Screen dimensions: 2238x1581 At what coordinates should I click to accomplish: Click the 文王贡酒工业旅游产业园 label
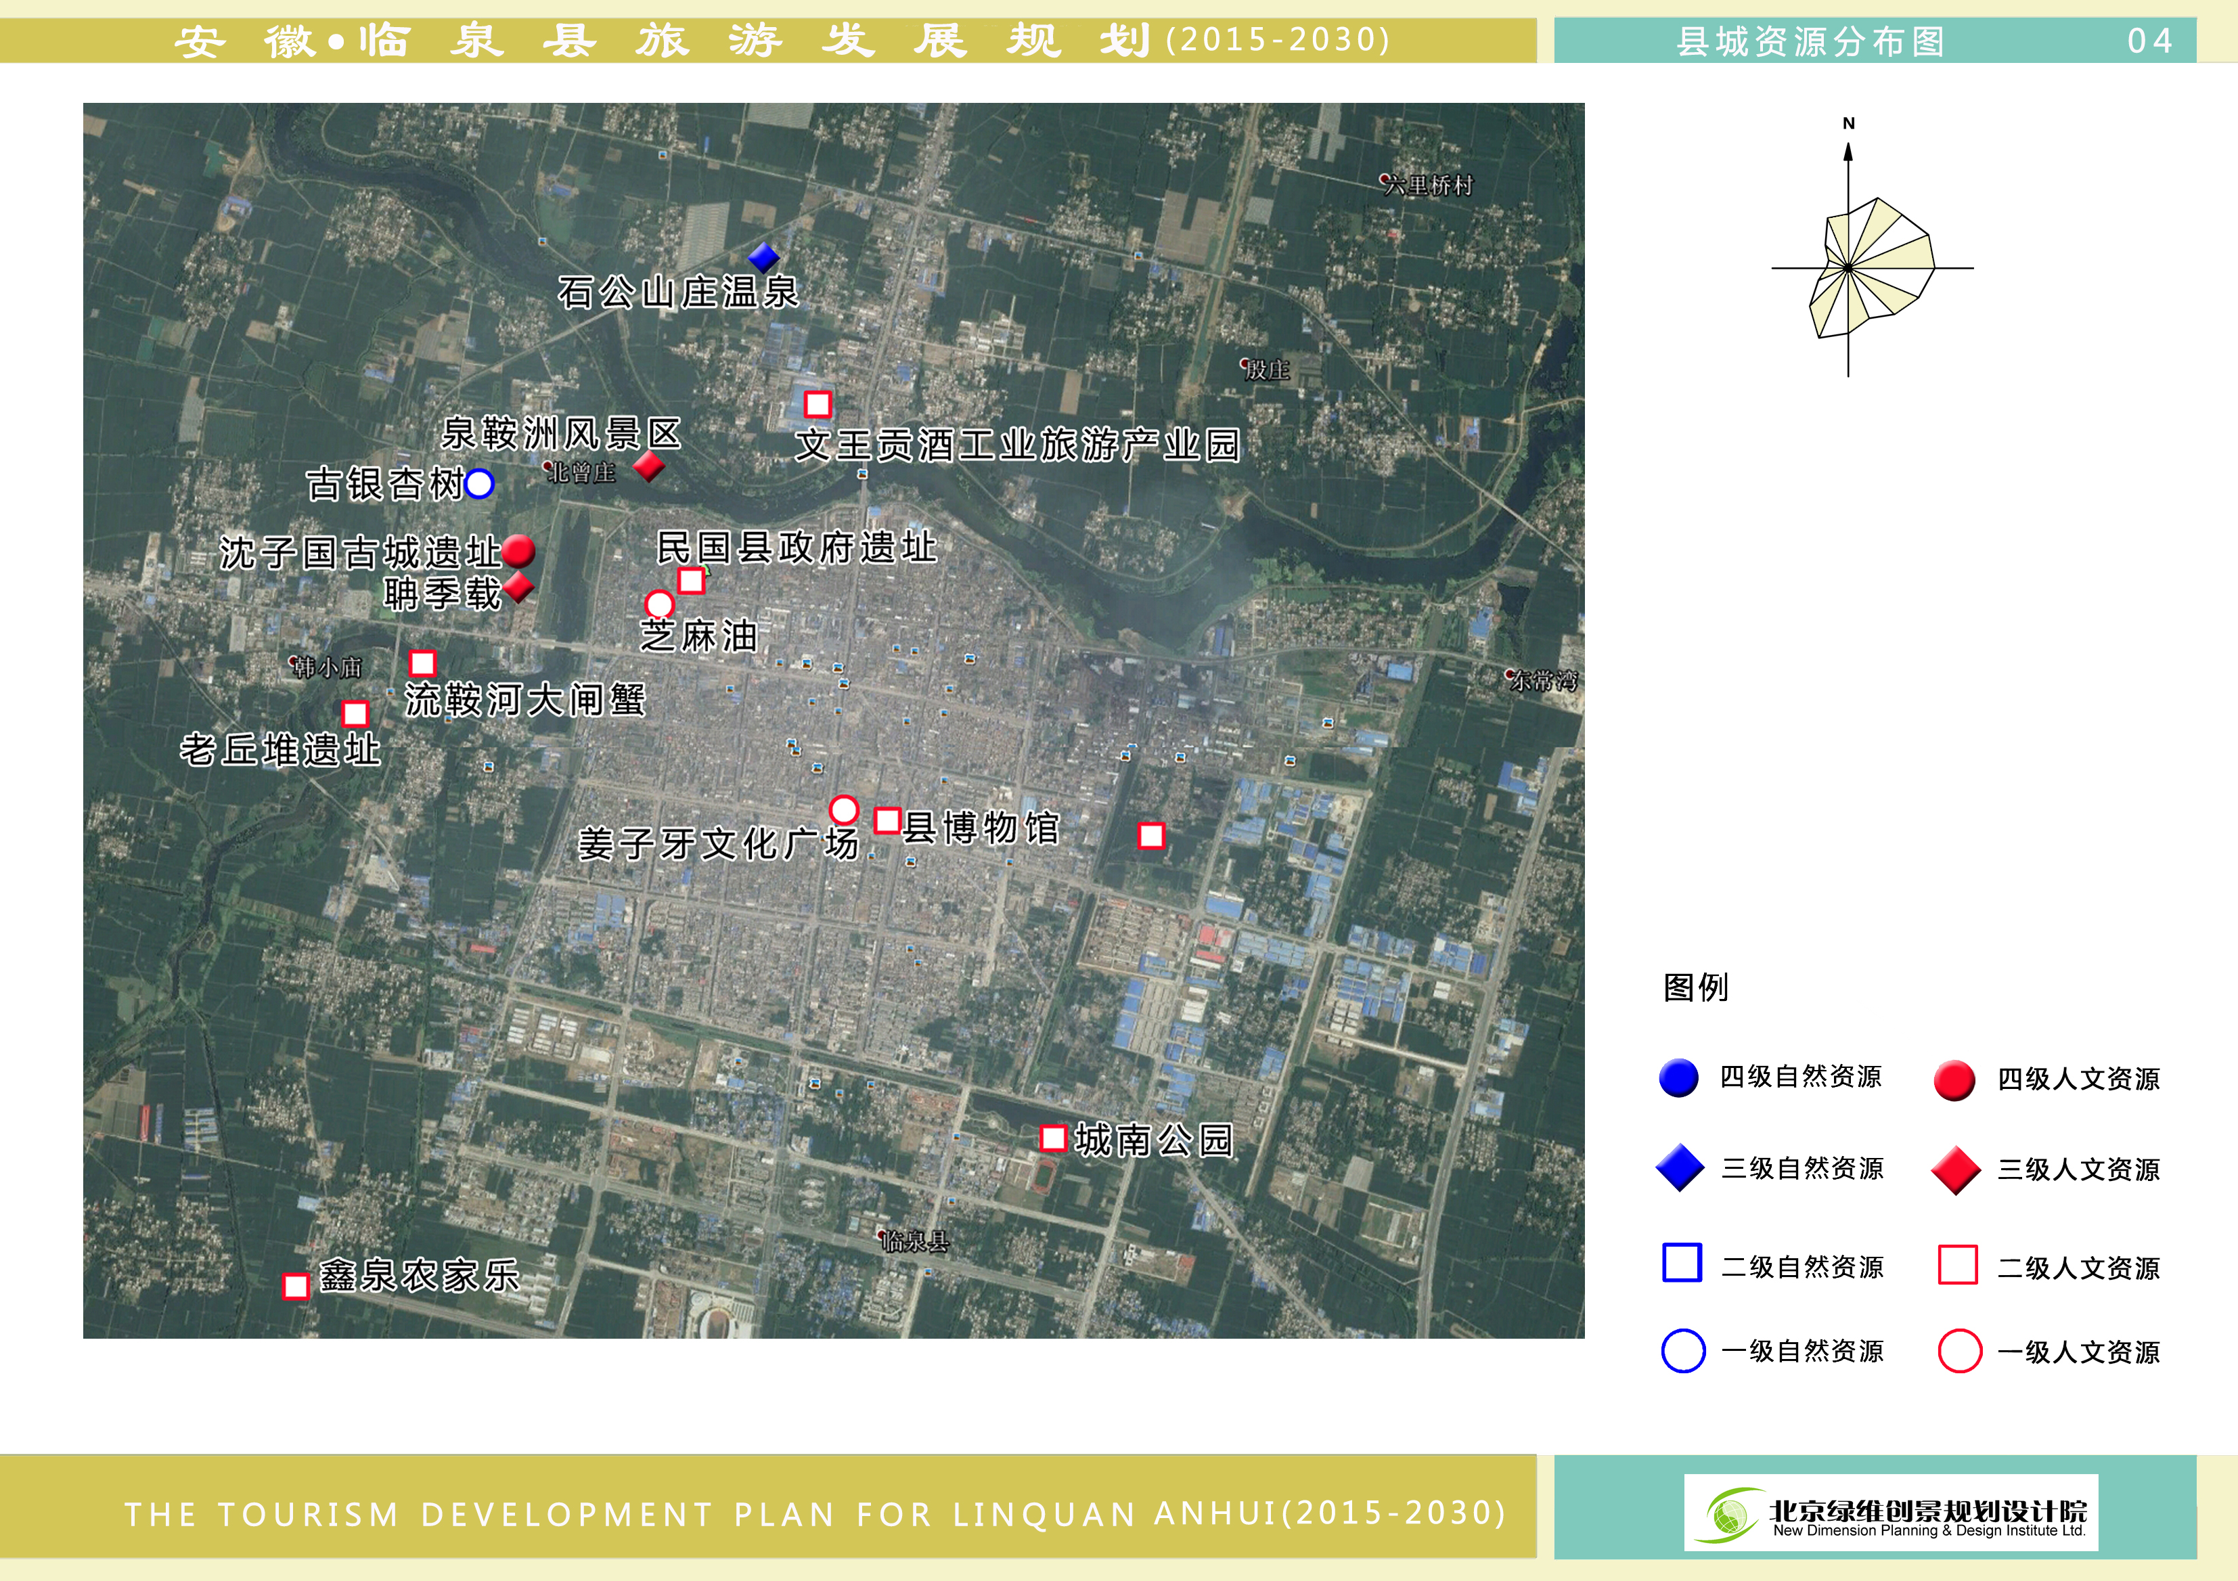click(1018, 445)
